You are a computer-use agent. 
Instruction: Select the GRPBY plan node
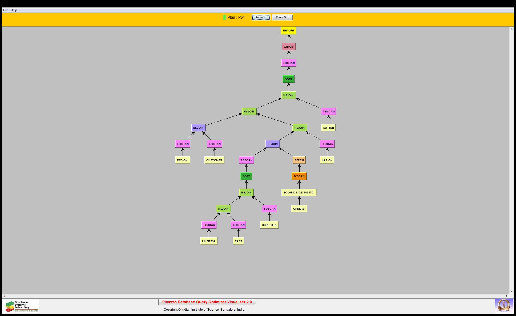pos(288,47)
